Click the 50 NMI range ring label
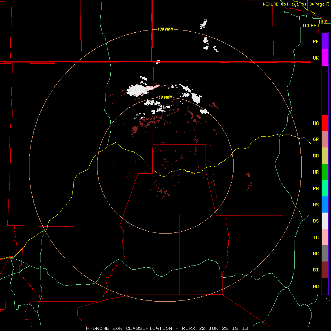331x331 pixels. click(x=165, y=97)
